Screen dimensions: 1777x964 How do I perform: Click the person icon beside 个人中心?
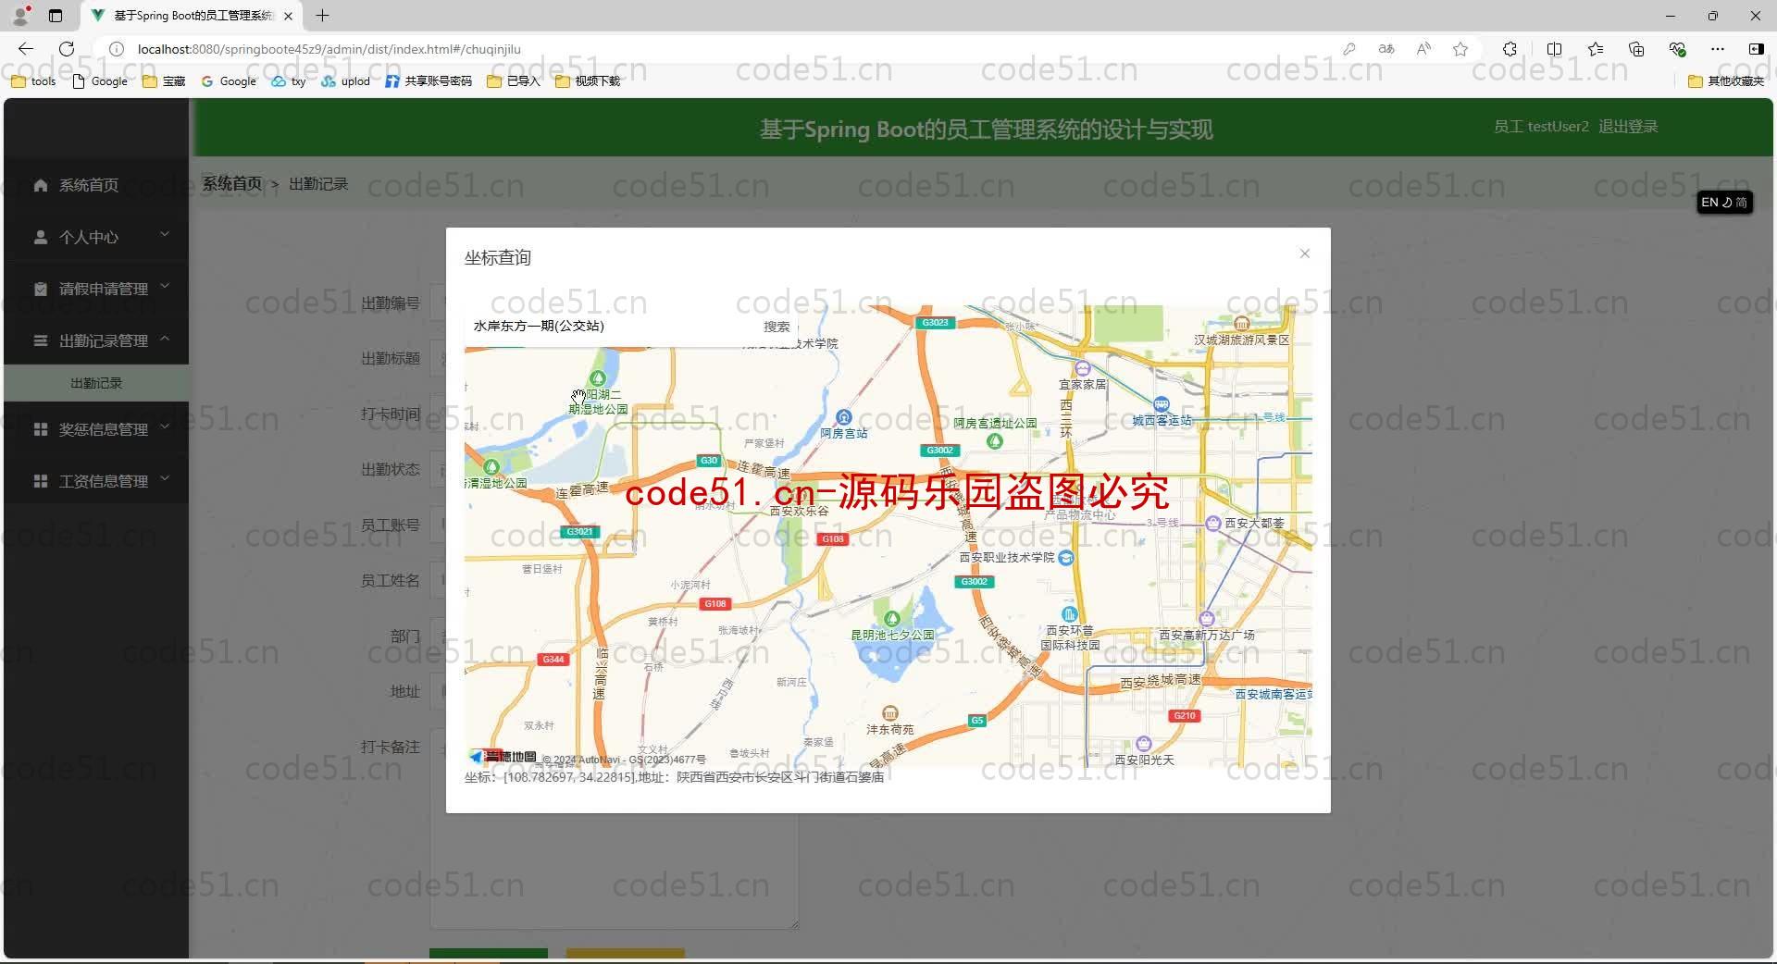coord(40,237)
